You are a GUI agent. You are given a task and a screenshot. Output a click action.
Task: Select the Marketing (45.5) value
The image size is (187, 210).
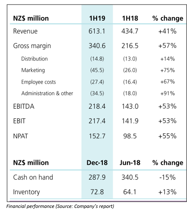click(x=97, y=70)
